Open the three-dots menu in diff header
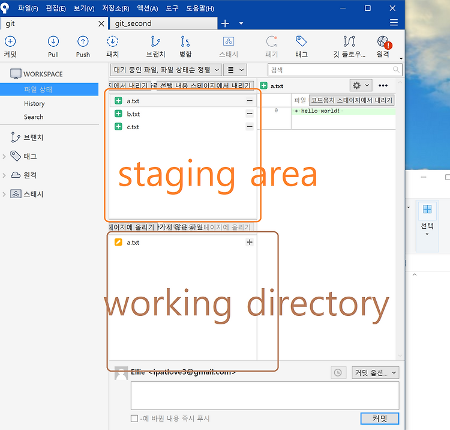Viewport: 450px width, 430px height. pyautogui.click(x=383, y=85)
